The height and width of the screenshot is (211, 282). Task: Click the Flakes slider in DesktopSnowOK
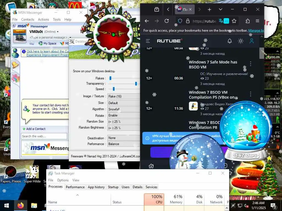pyautogui.click(x=110, y=78)
